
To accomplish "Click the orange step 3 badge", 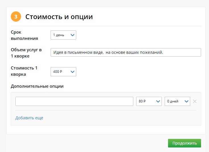I will click(16, 17).
